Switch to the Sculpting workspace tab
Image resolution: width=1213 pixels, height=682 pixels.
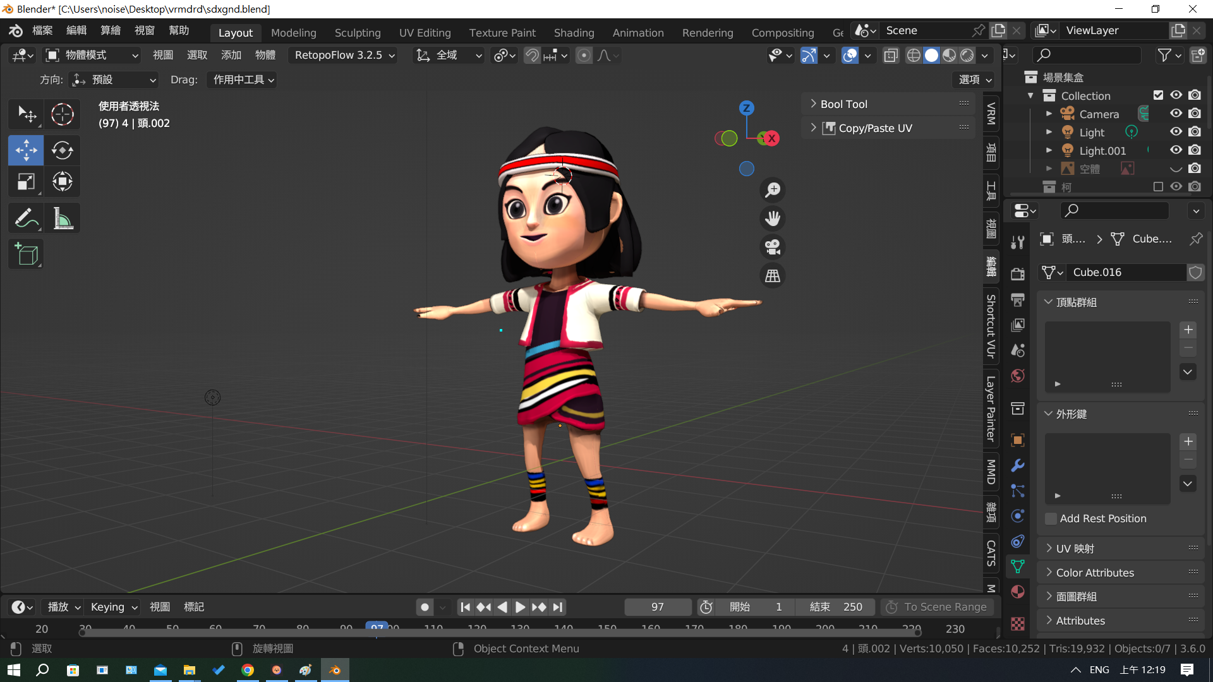pyautogui.click(x=357, y=33)
